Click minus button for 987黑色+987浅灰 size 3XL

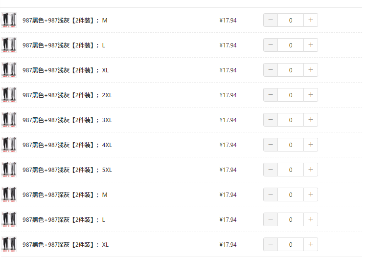(271, 120)
